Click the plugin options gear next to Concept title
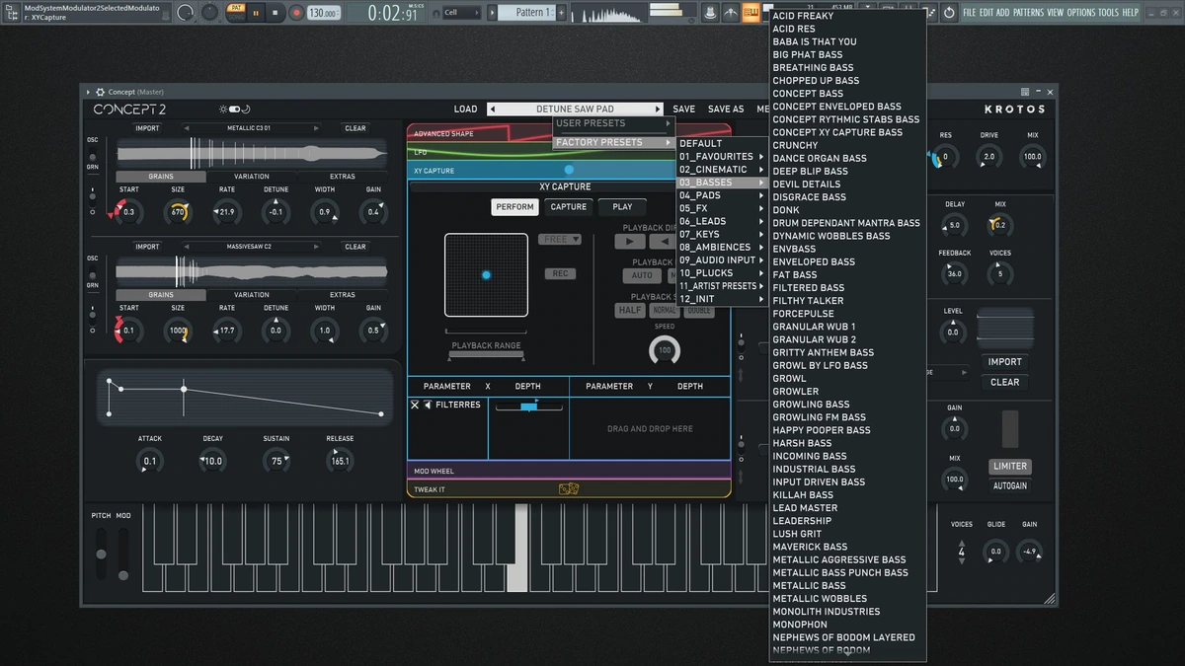This screenshot has width=1185, height=666. 100,92
